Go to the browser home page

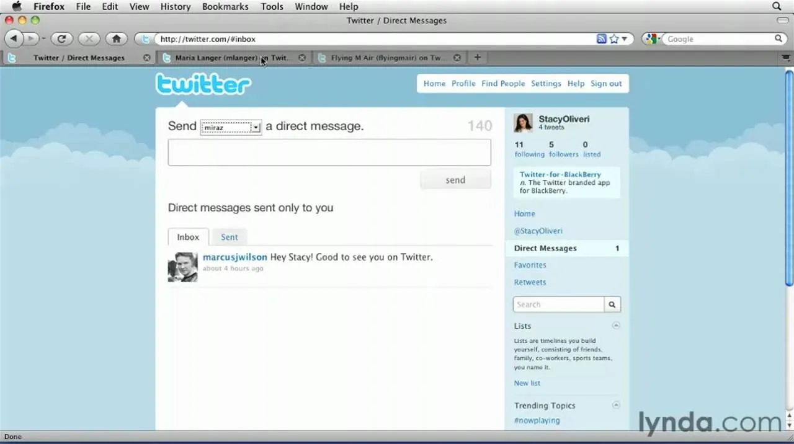[x=116, y=38]
